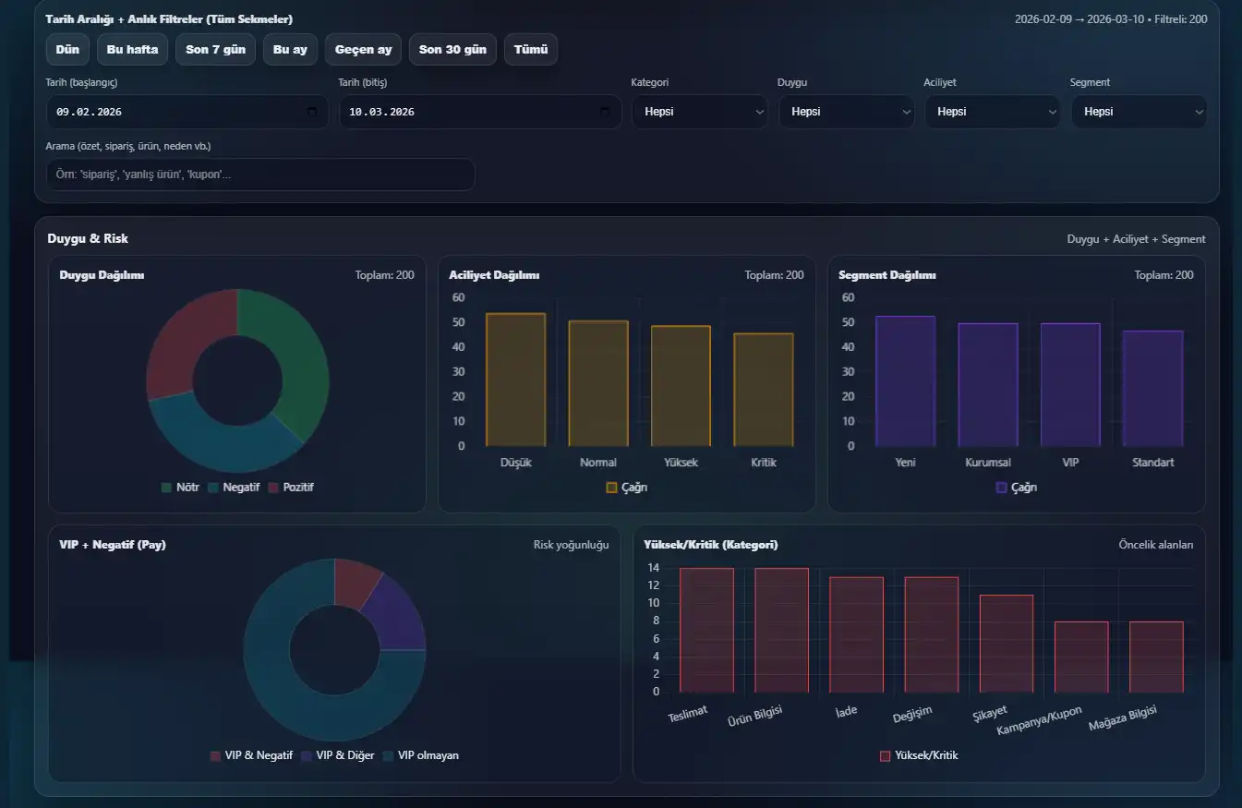Image resolution: width=1242 pixels, height=808 pixels.
Task: Expand the Segment dropdown
Action: point(1139,112)
